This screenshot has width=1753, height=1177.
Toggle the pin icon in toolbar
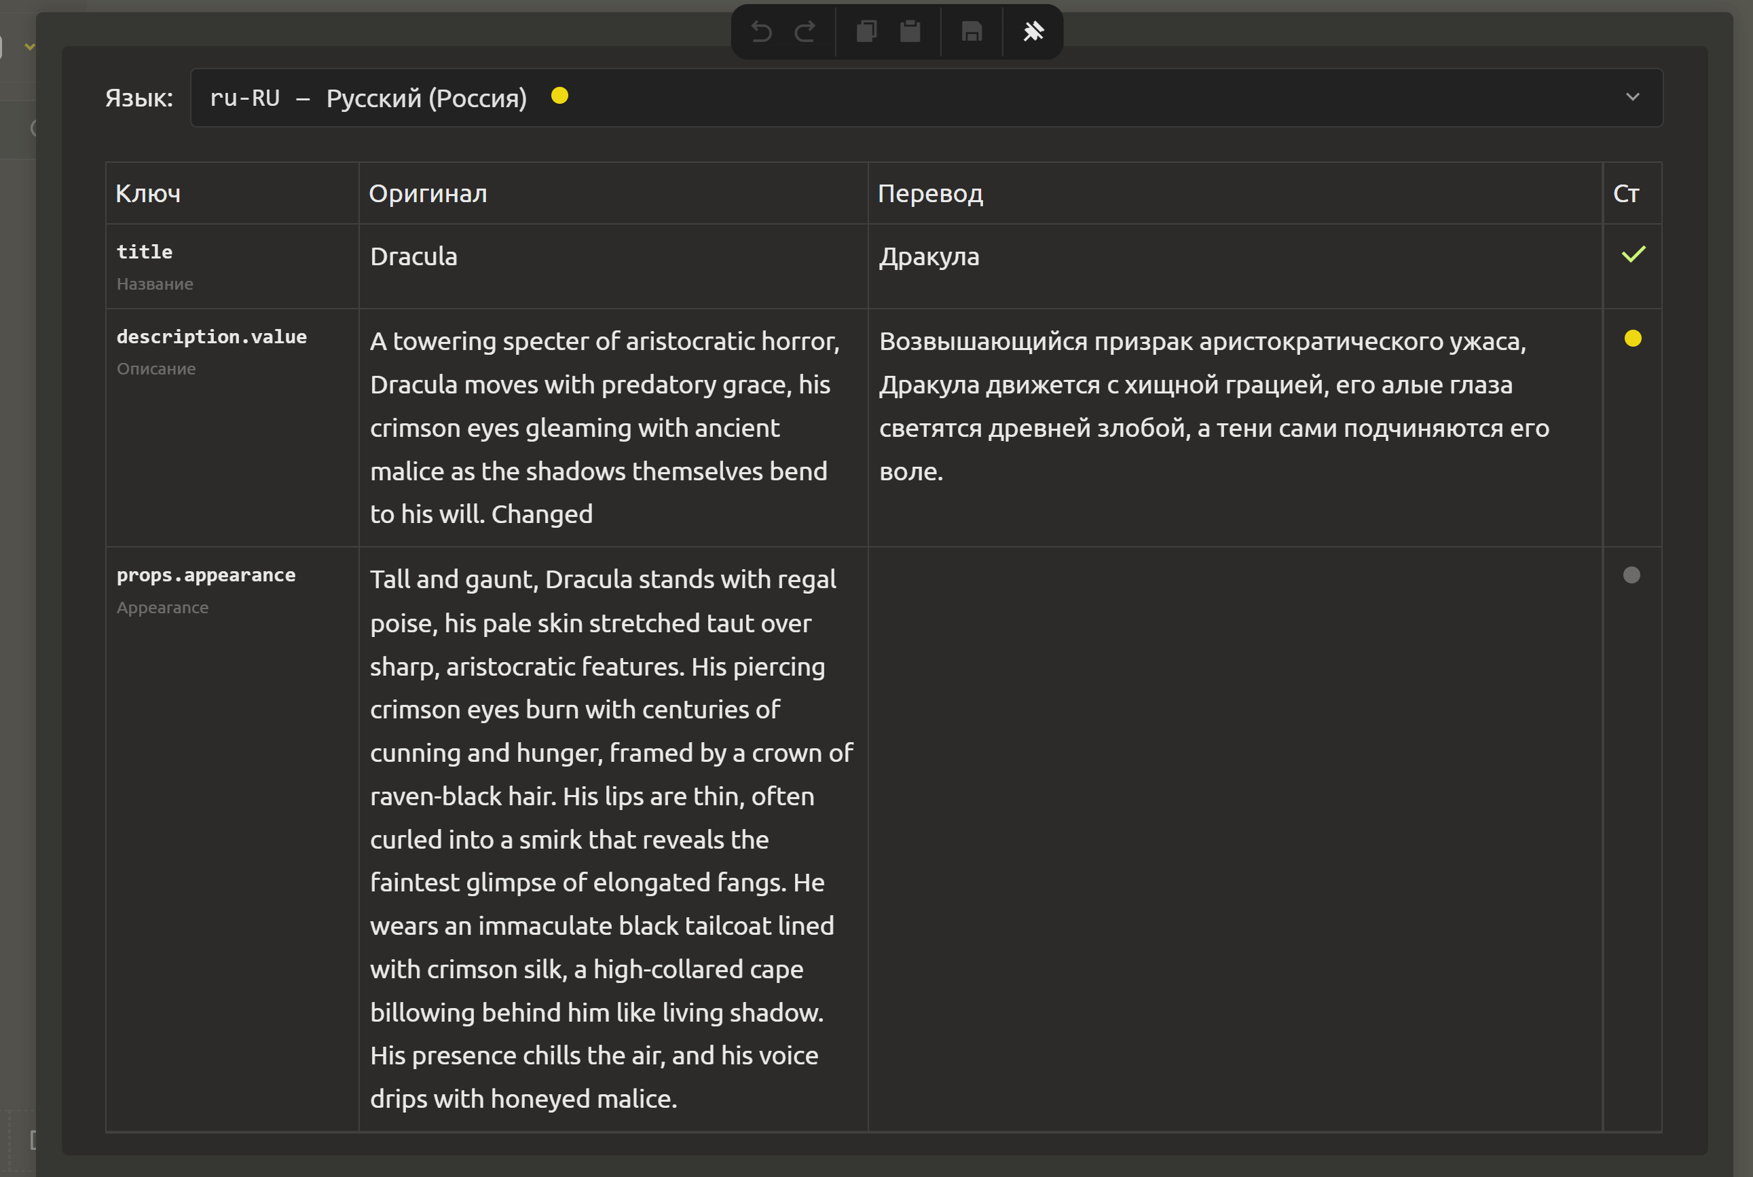pyautogui.click(x=1033, y=31)
